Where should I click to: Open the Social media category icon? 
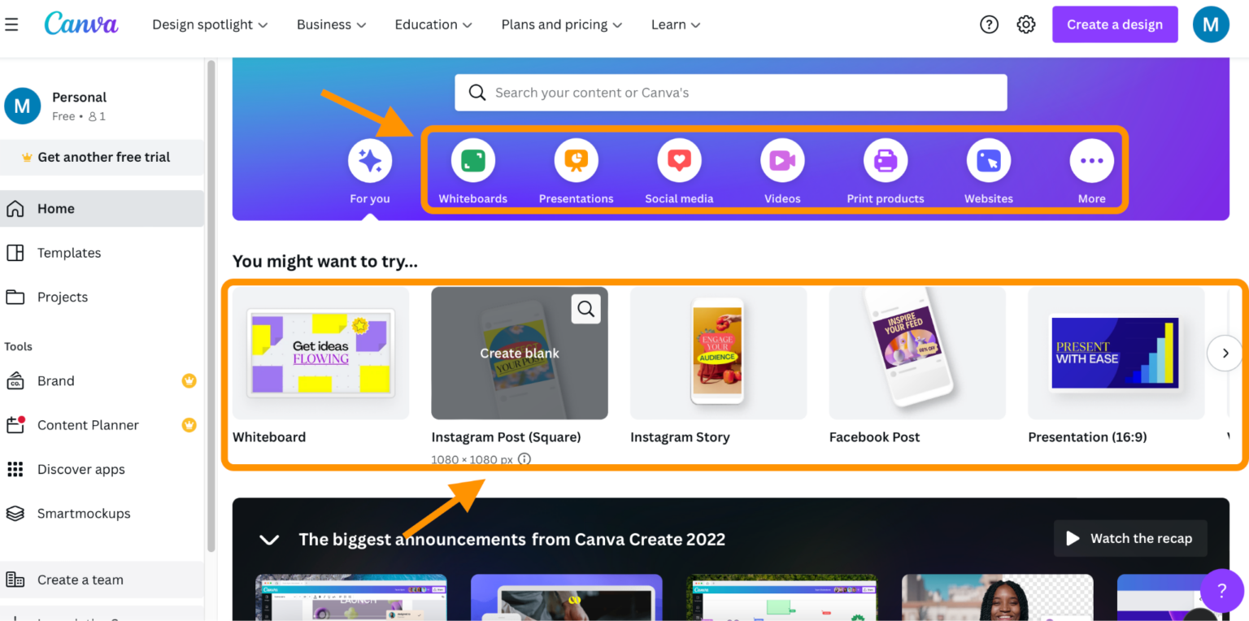[x=679, y=160]
